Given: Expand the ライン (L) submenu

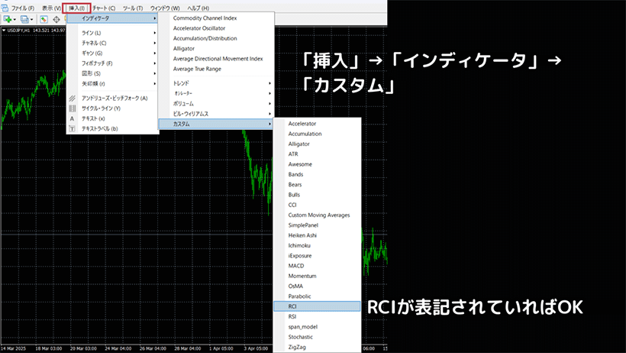Looking at the screenshot, I should click(112, 33).
